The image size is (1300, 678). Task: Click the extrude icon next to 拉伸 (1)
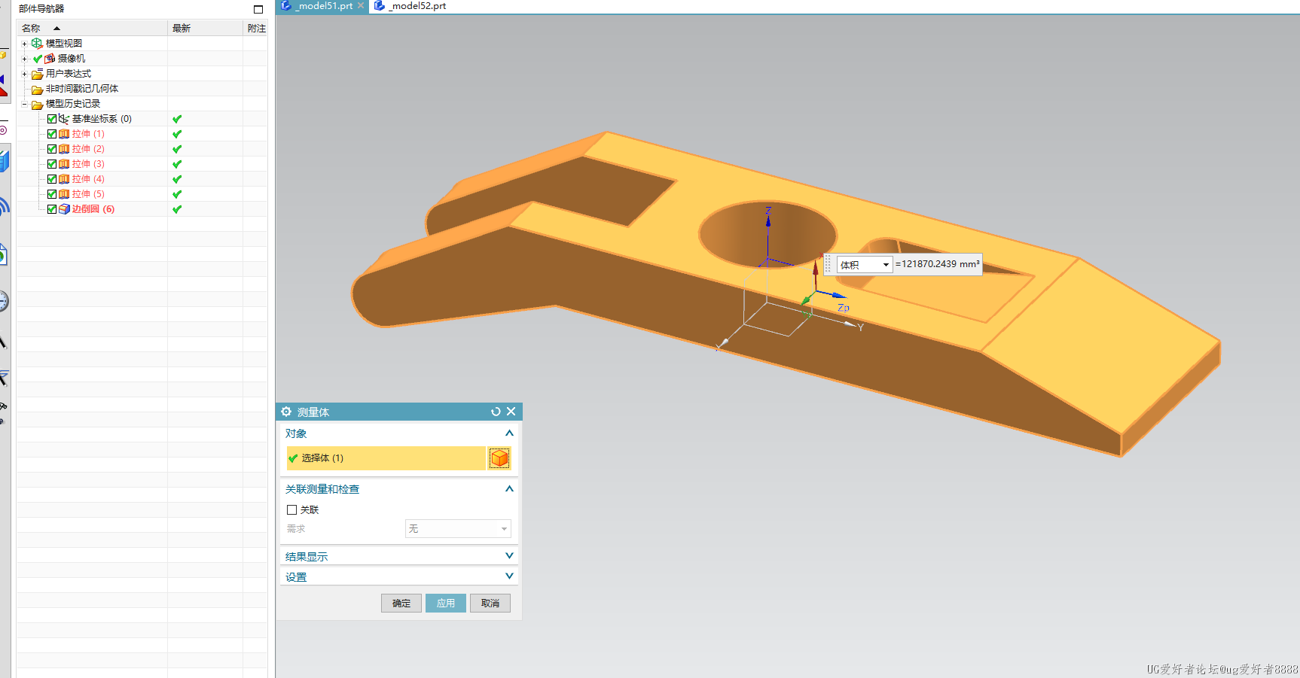click(64, 134)
